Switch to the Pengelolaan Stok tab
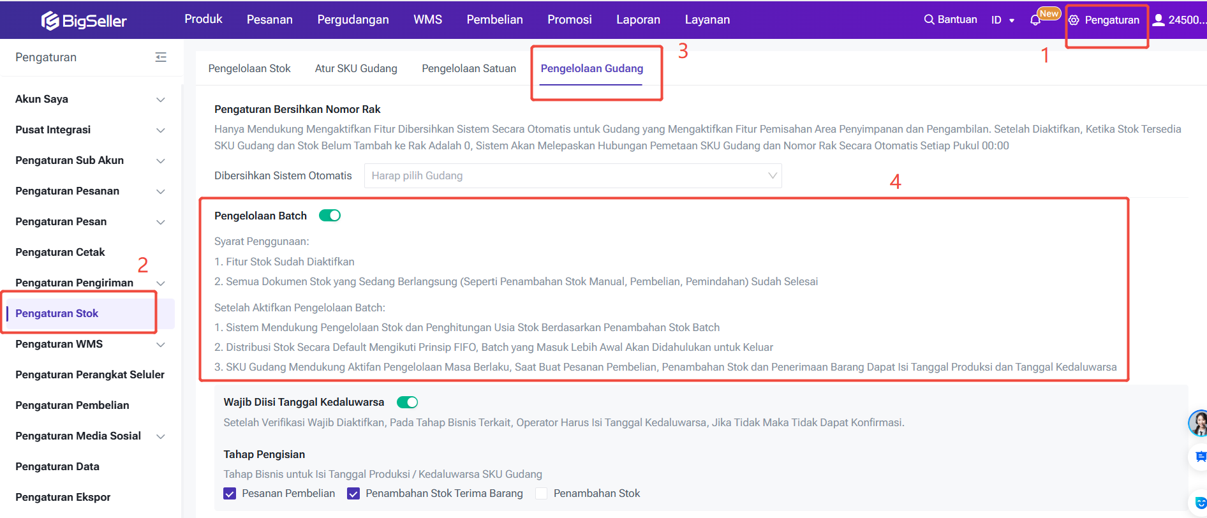Image resolution: width=1207 pixels, height=518 pixels. point(249,69)
